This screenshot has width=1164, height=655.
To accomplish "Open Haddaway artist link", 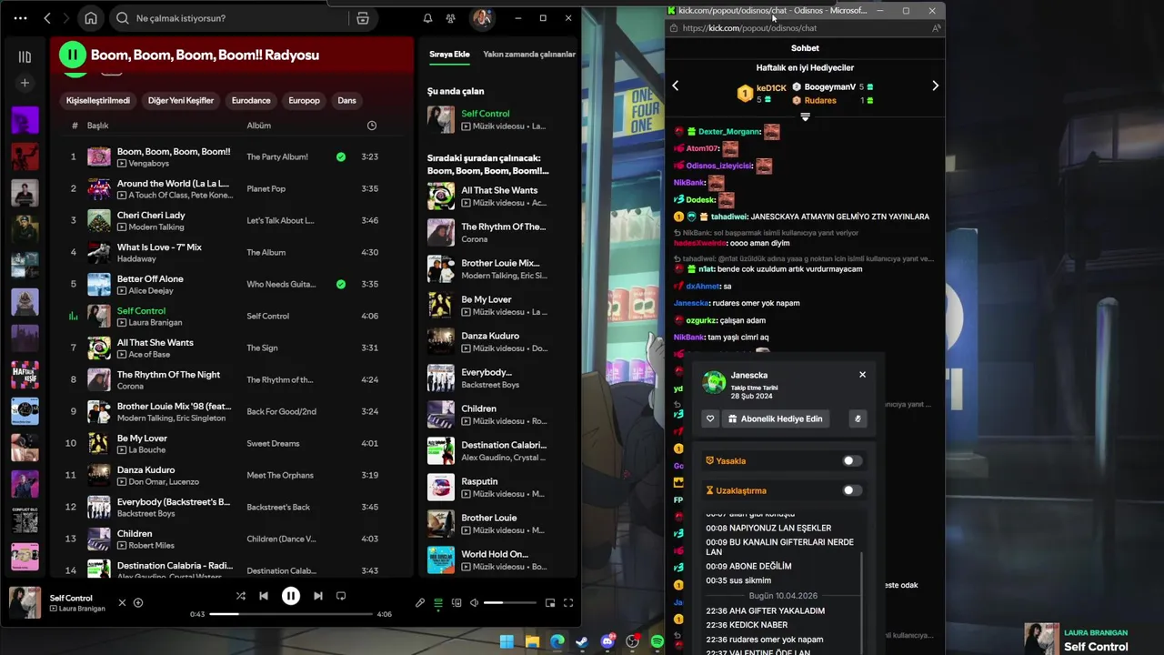I will 136,259.
